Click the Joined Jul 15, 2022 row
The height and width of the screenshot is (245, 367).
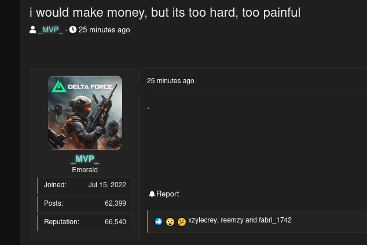pos(85,185)
